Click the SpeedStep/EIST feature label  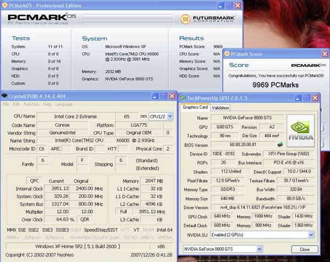tap(101, 230)
